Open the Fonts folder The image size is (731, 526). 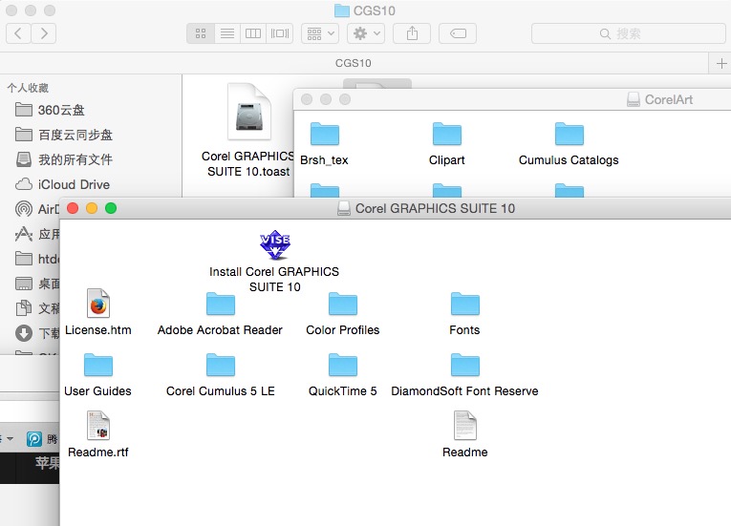[464, 305]
